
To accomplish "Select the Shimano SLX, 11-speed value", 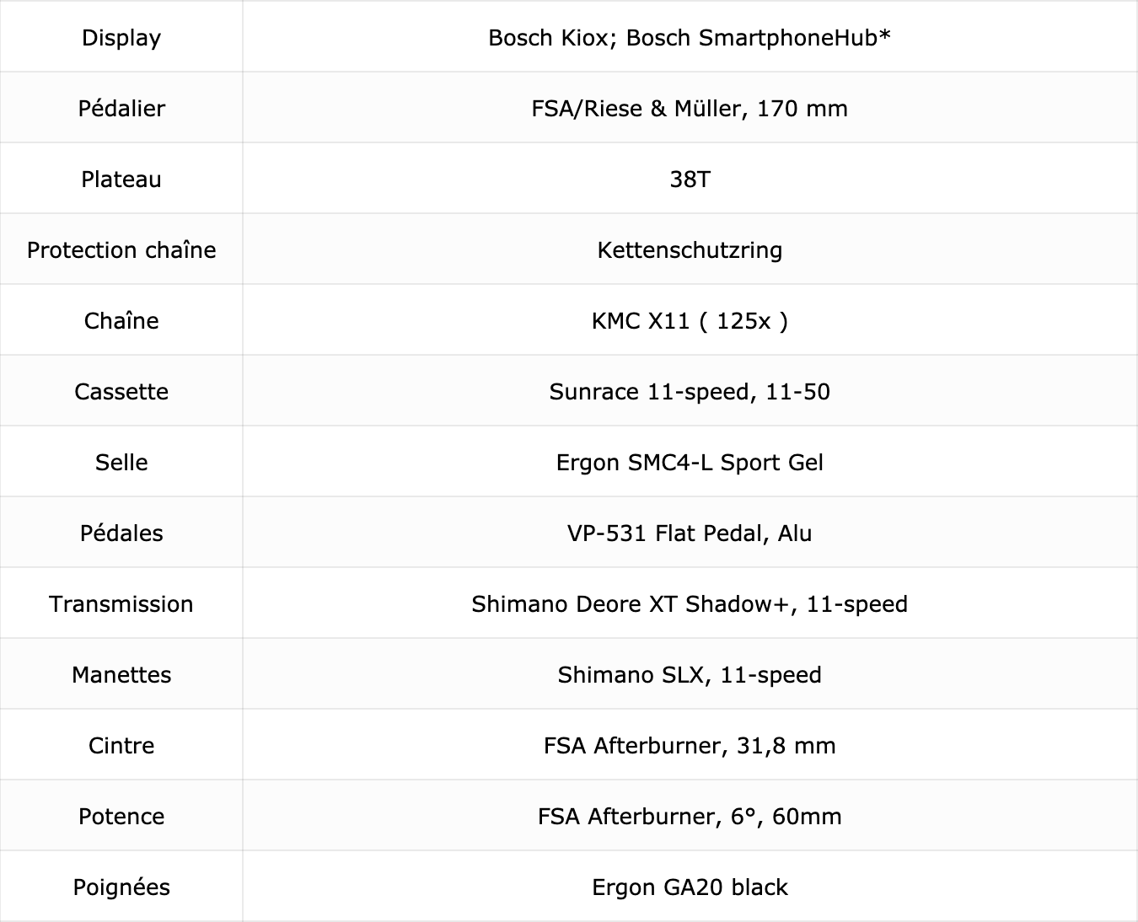I will pos(690,675).
